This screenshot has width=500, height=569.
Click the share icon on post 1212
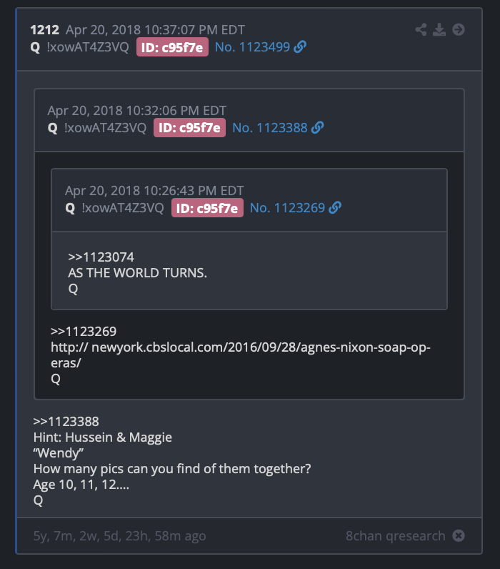[x=421, y=30]
